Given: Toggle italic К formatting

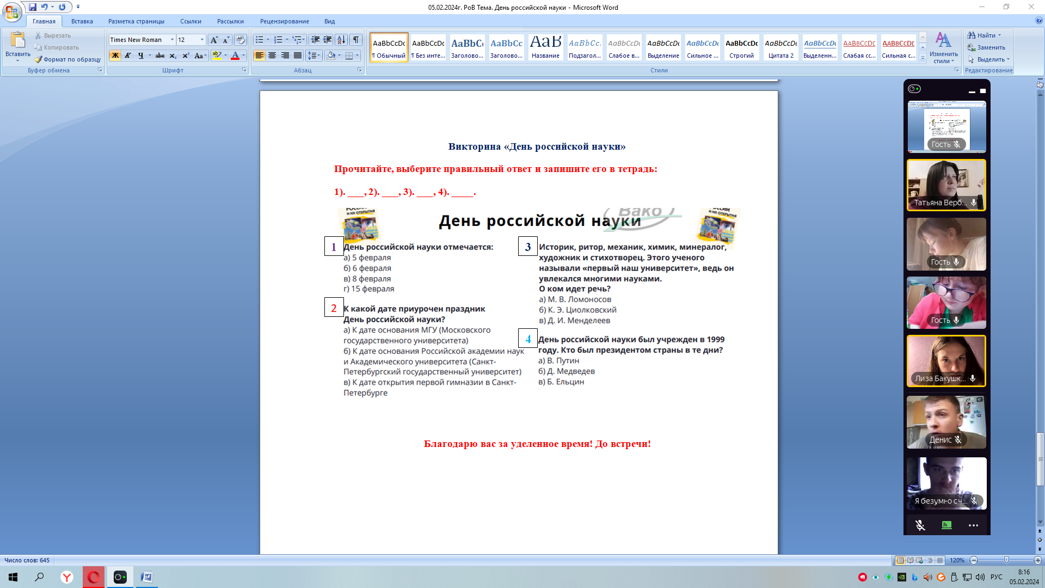Looking at the screenshot, I should pyautogui.click(x=128, y=56).
